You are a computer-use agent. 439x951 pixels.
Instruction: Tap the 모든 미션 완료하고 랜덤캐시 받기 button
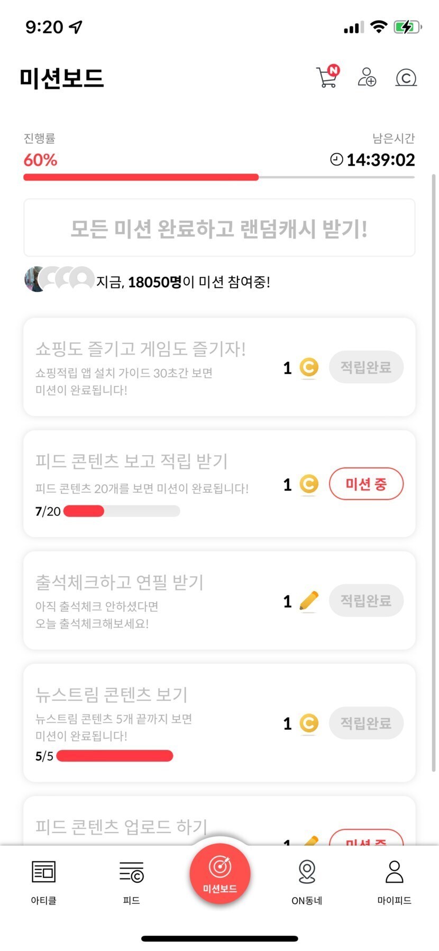point(219,228)
